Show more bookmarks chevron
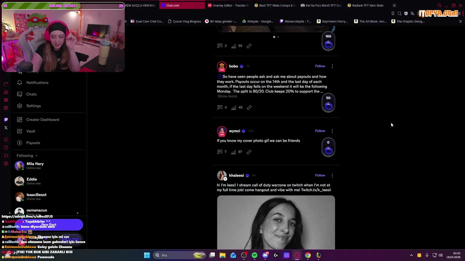 point(460,21)
